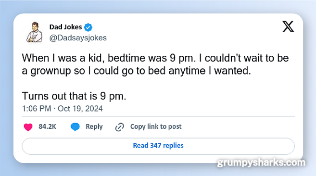Click the word 'grownup' in the tweet
The image size is (316, 176).
[x=51, y=71]
